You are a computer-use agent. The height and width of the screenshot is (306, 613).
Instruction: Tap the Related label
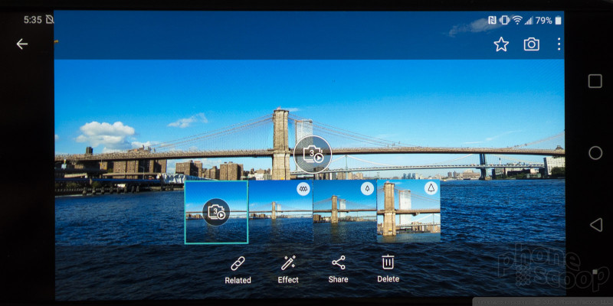tap(238, 280)
